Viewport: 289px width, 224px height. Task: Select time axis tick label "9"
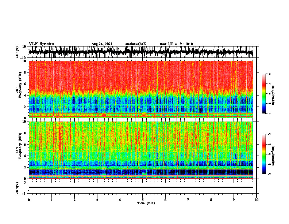234,200
